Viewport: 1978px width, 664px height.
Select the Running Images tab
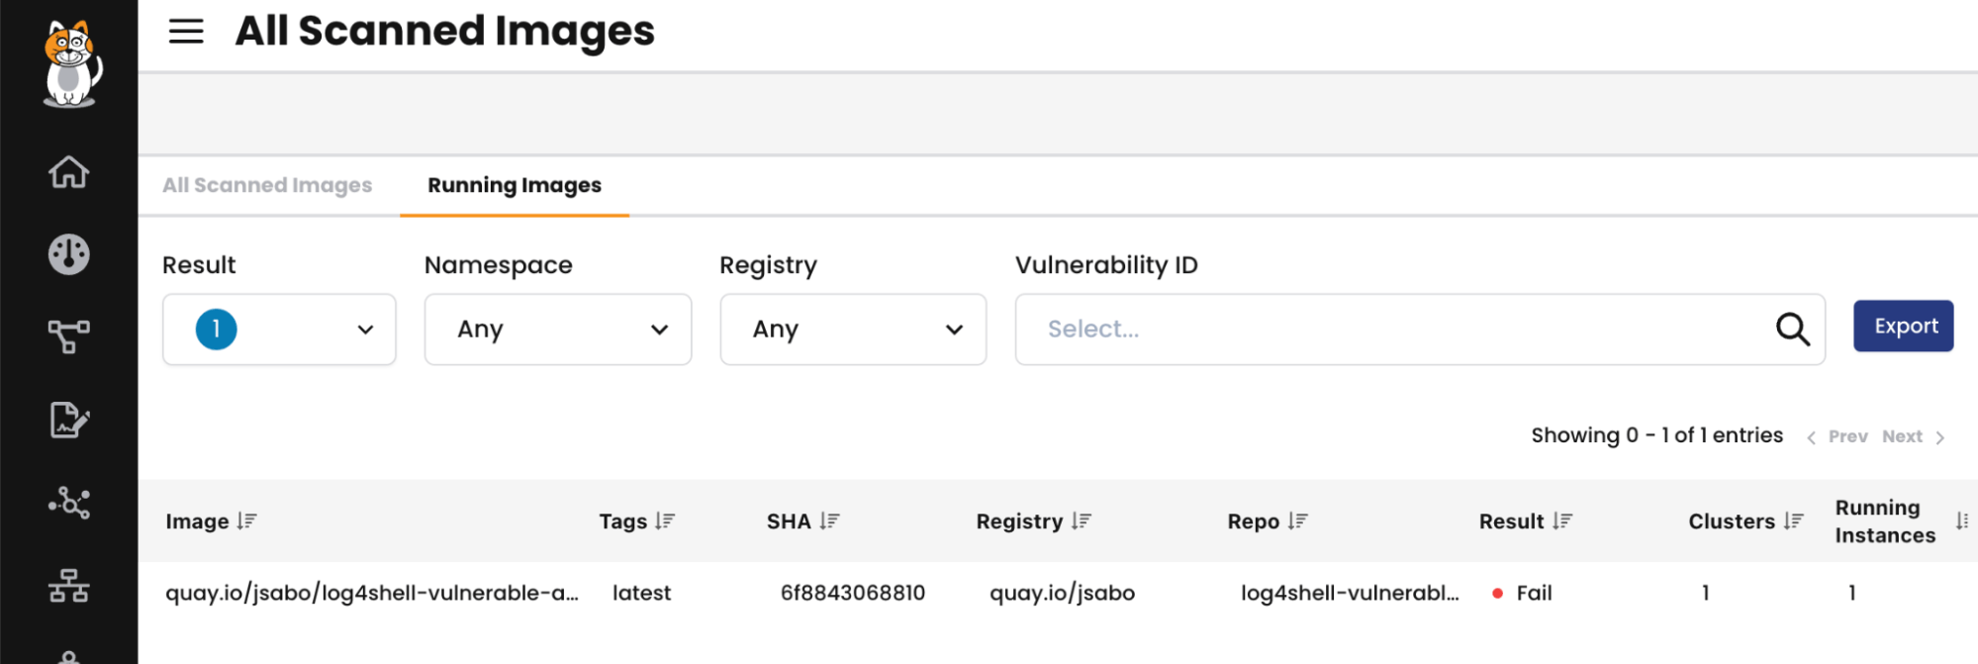(x=515, y=185)
